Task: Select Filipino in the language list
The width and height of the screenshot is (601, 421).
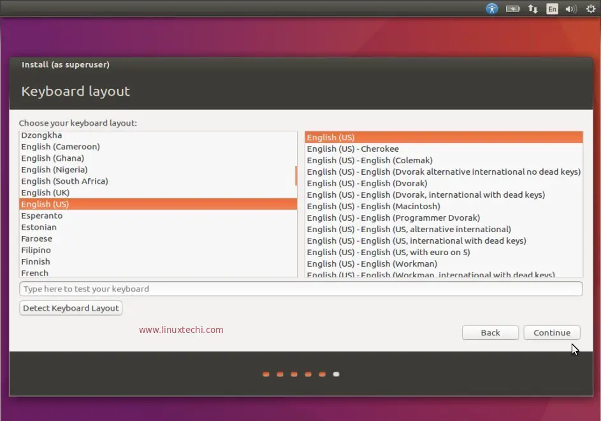Action: pyautogui.click(x=158, y=250)
